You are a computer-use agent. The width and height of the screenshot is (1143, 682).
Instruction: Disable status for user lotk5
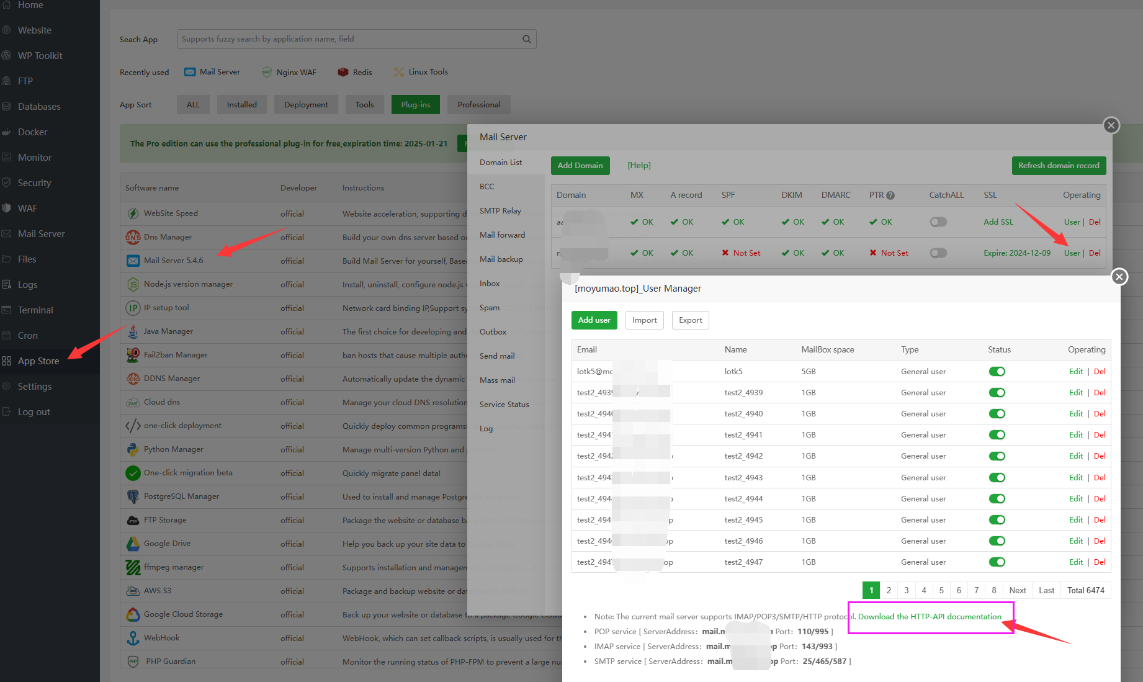(997, 372)
